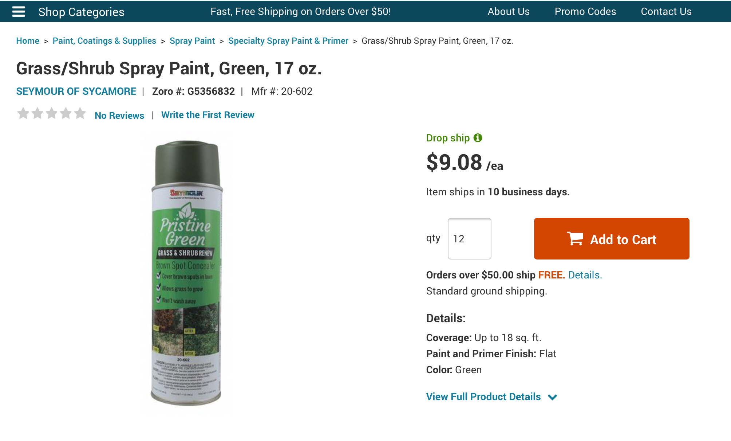Click the quantity input field
The height and width of the screenshot is (441, 731).
pyautogui.click(x=469, y=239)
